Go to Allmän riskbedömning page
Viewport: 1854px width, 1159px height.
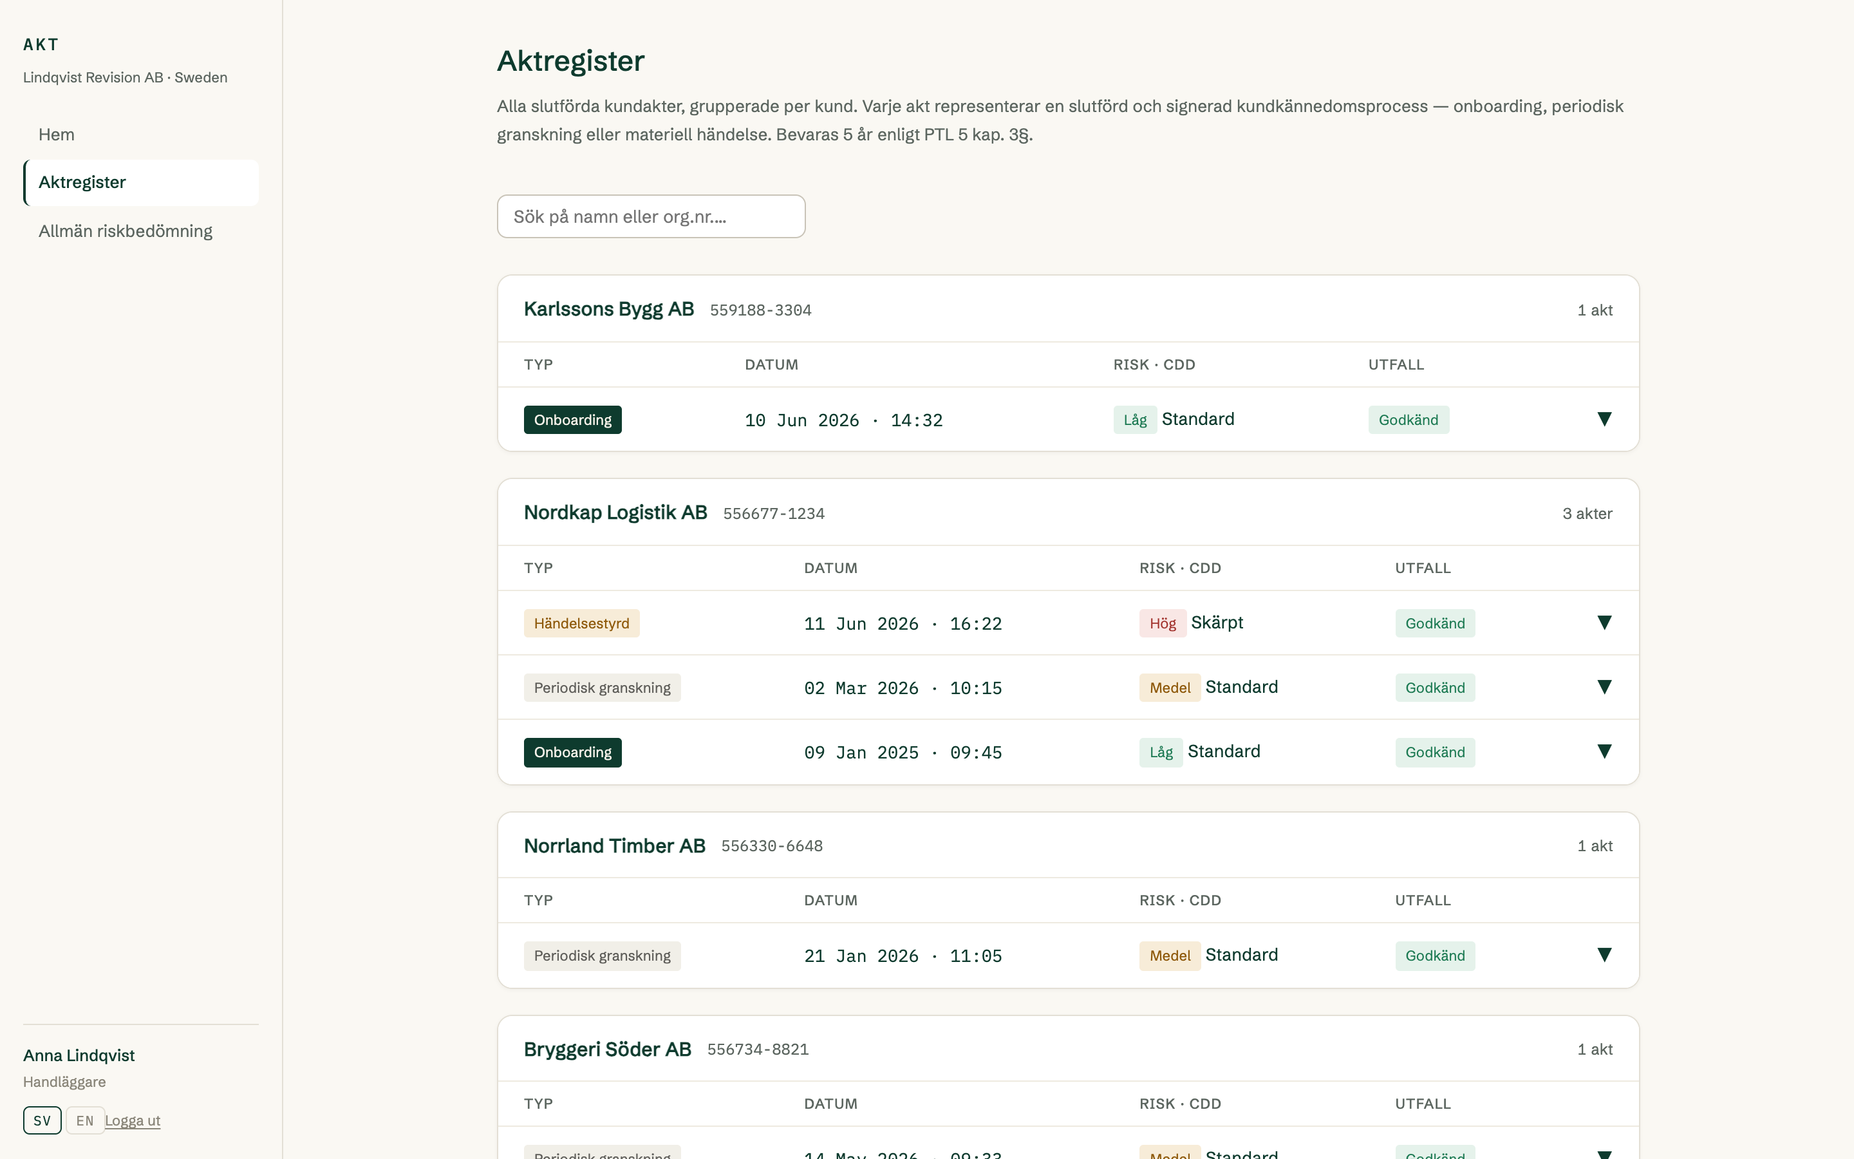141,232
